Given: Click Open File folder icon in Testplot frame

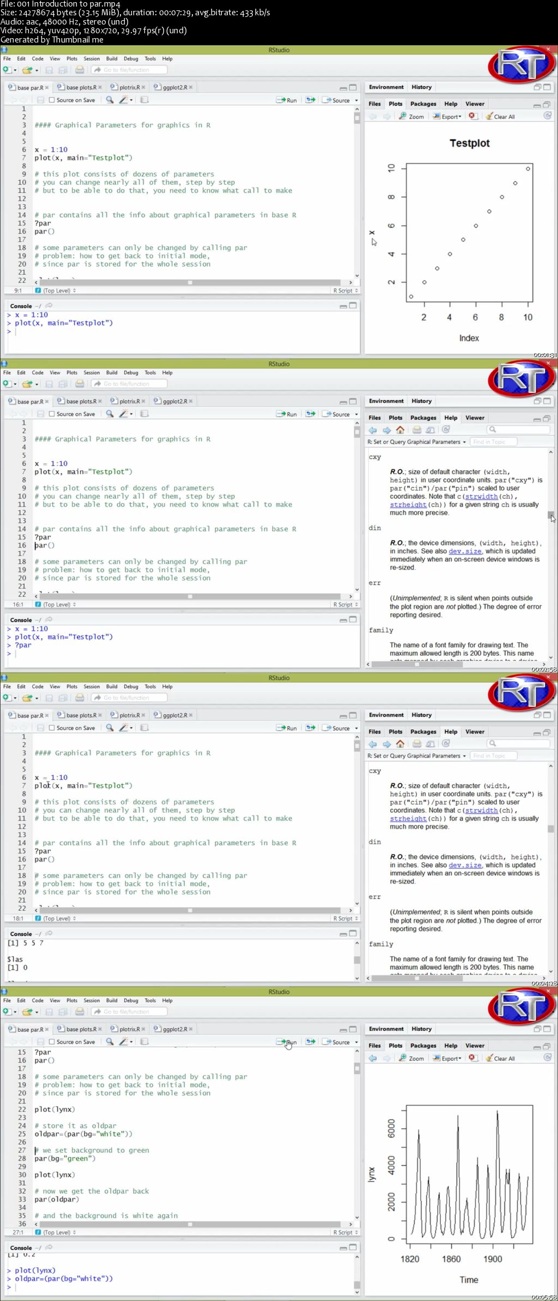Looking at the screenshot, I should click(27, 70).
